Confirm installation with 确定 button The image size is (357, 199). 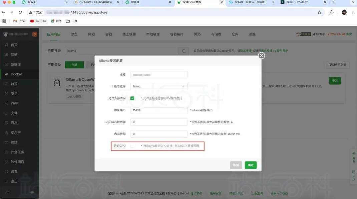[x=251, y=165]
